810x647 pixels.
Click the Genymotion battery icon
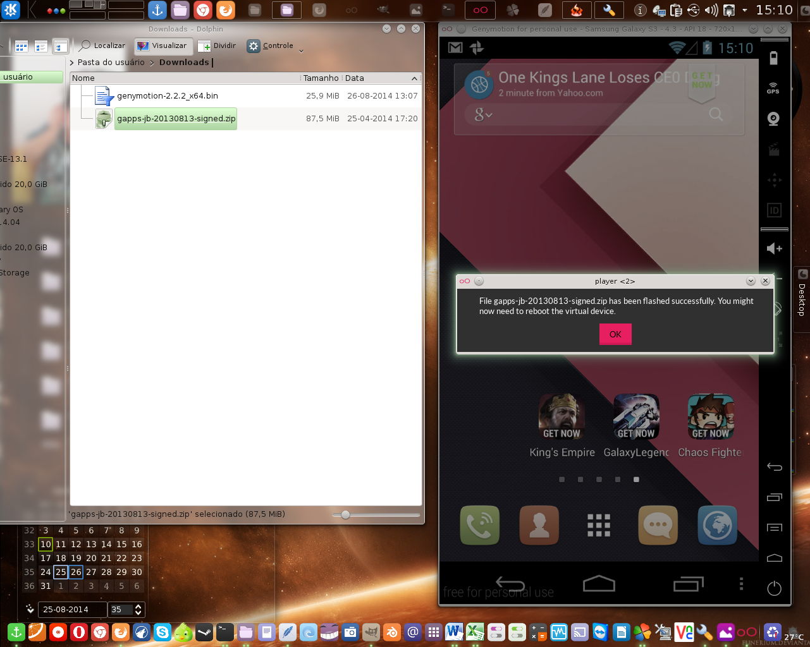(x=773, y=59)
